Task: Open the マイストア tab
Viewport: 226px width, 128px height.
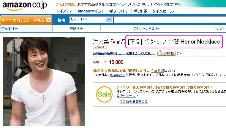Action: point(64,11)
